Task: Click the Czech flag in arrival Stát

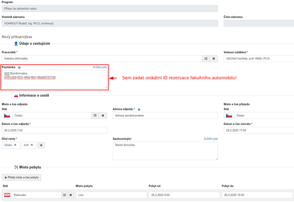Action: pos(229,115)
